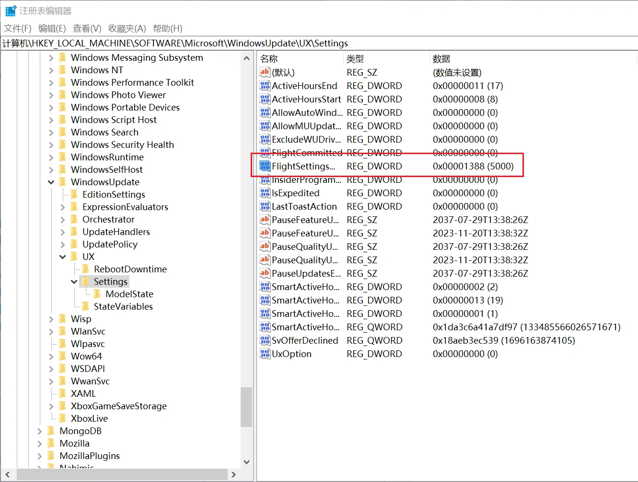Click the tree pane scroll down arrow
Image resolution: width=638 pixels, height=482 pixels.
coord(246,462)
